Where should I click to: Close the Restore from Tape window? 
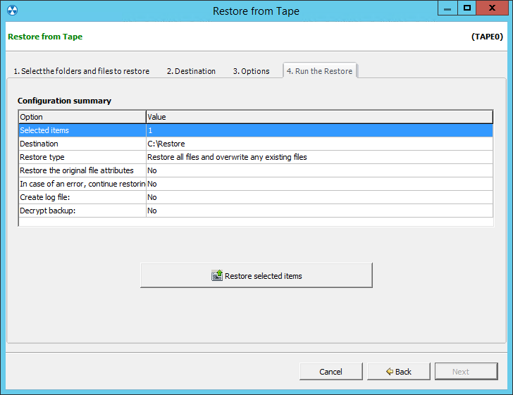coord(492,8)
